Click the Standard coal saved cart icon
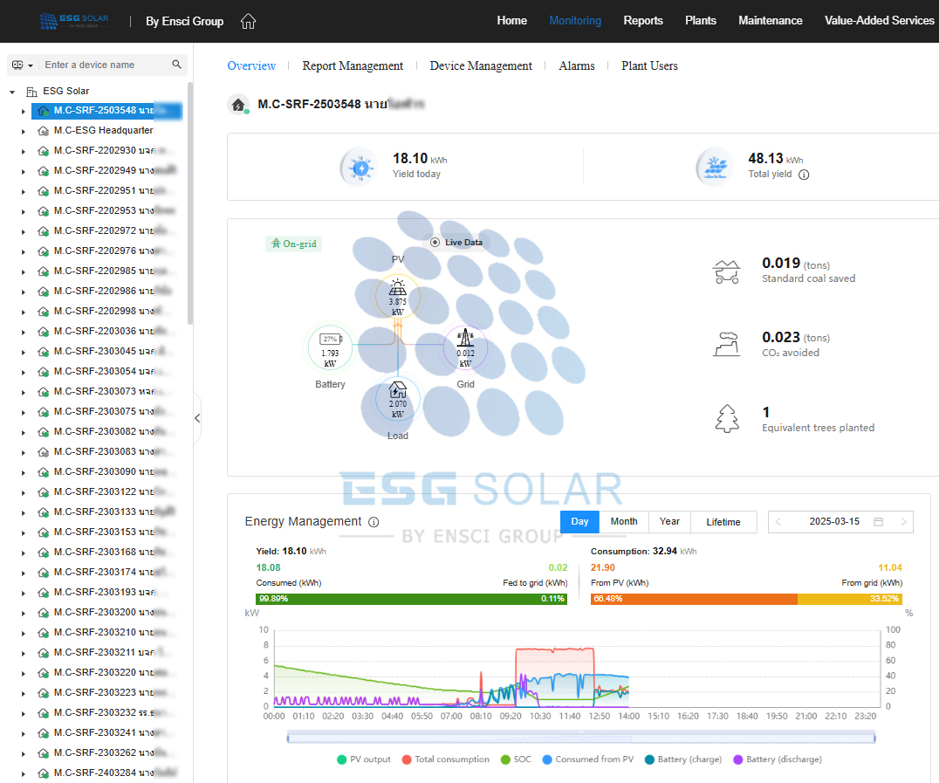The height and width of the screenshot is (783, 939). pos(726,271)
